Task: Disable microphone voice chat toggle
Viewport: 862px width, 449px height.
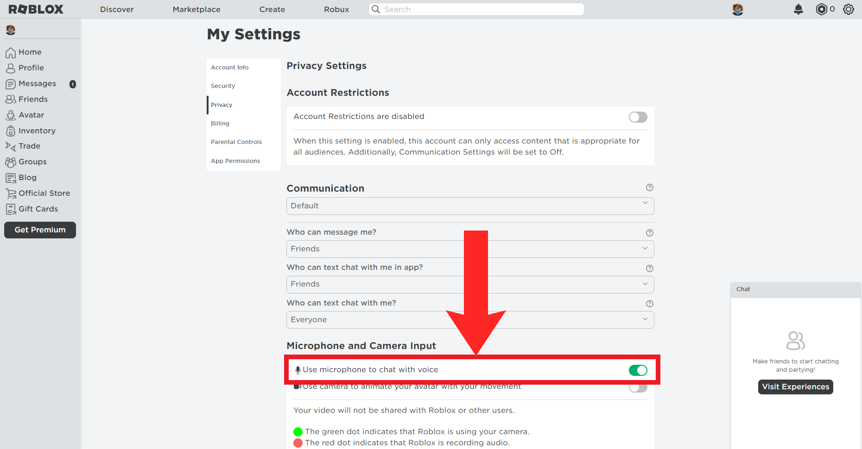Action: (638, 370)
